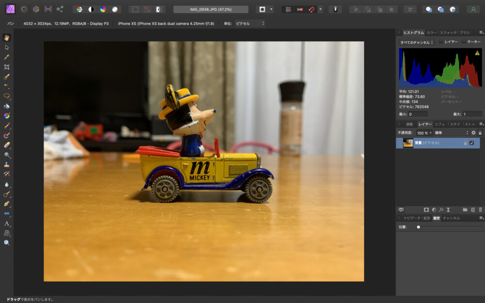Enable the マーキー checkbox in Histogram panel
This screenshot has width=485, height=303.
pos(464,41)
